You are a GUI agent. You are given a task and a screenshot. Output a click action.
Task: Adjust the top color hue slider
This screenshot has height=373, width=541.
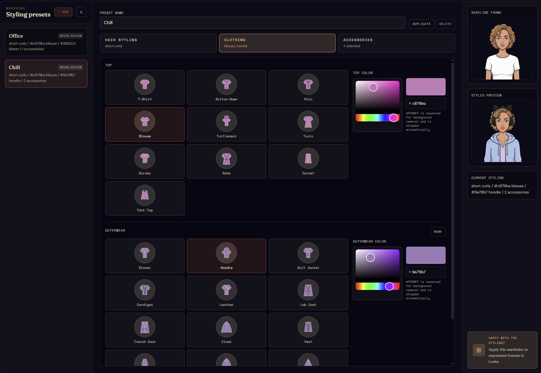[377, 118]
